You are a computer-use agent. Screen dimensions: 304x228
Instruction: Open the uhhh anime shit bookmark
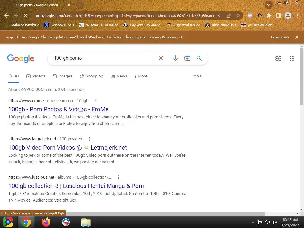tap(221, 25)
